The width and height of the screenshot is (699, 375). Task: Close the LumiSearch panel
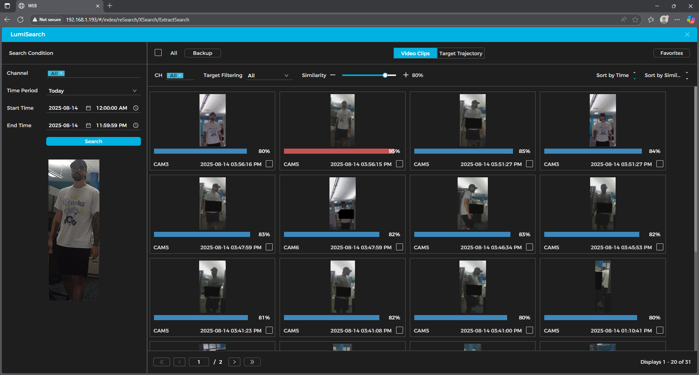point(687,35)
